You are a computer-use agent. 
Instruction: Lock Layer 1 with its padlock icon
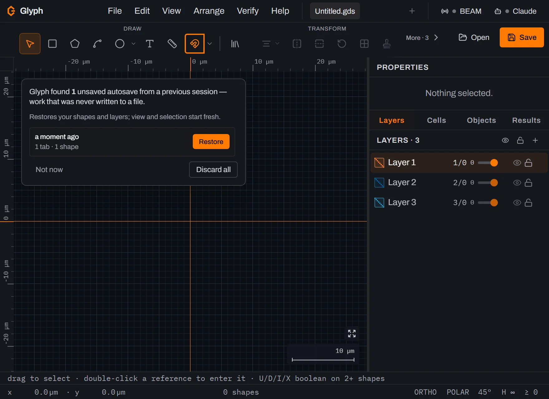528,163
